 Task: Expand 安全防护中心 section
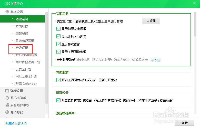click(x=20, y=105)
